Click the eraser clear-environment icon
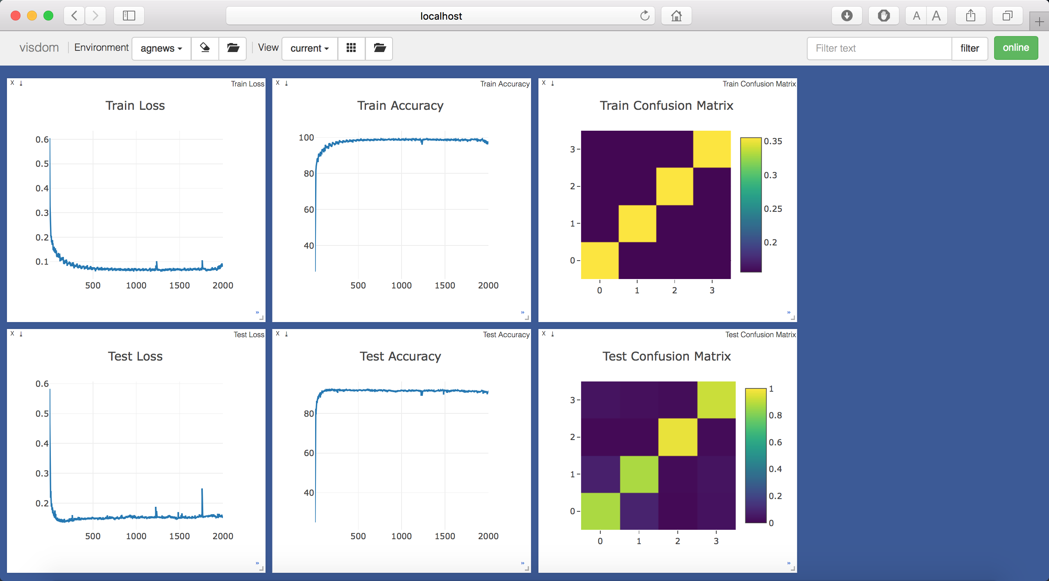This screenshot has height=581, width=1049. [205, 48]
